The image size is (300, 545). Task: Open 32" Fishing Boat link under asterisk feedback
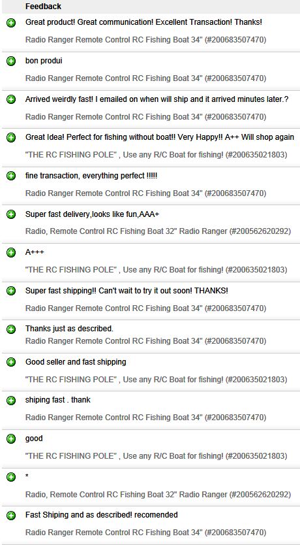pos(158,494)
